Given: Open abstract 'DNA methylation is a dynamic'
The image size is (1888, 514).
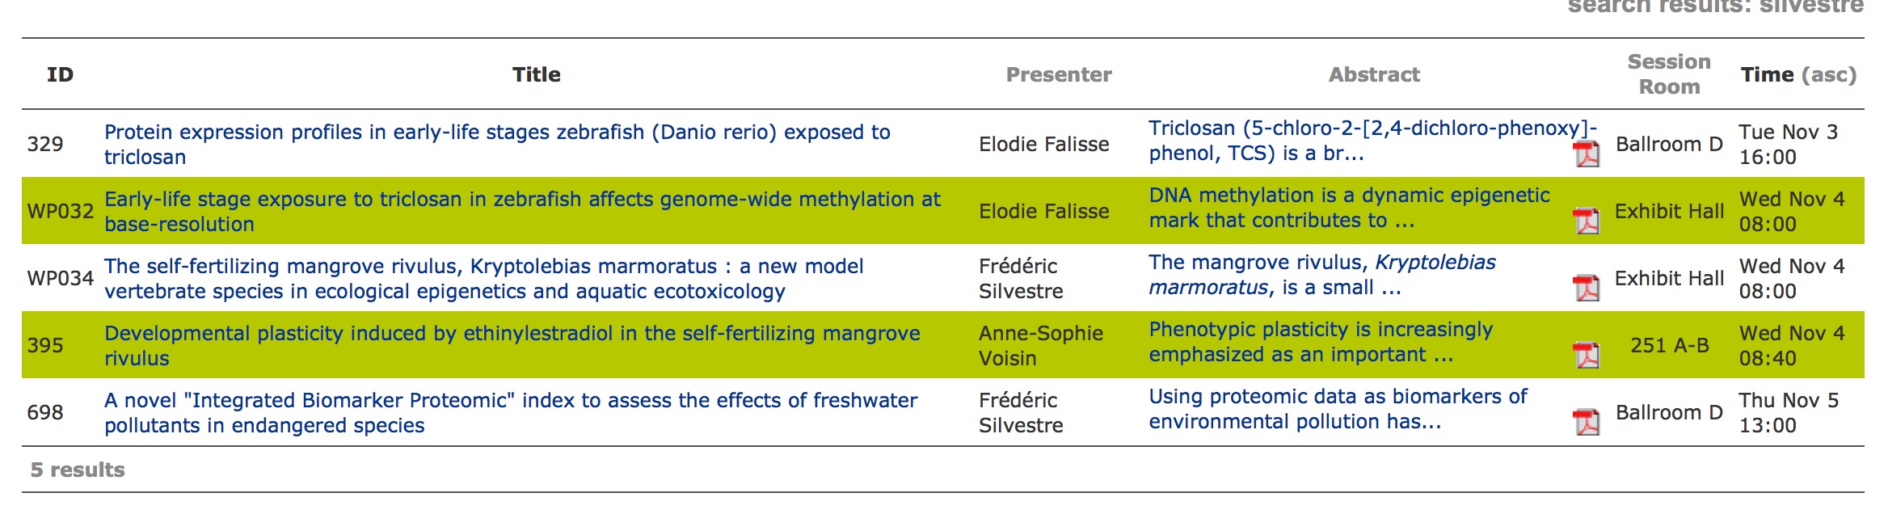Looking at the screenshot, I should click(1350, 208).
